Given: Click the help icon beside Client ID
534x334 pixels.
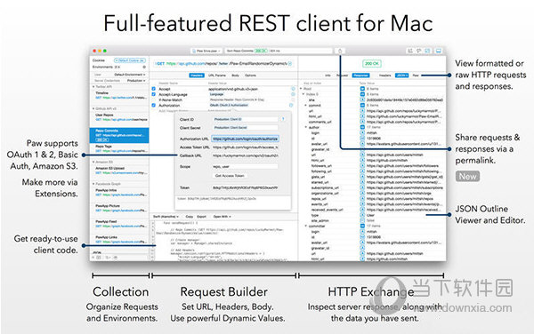Looking at the screenshot, I should 283,119.
